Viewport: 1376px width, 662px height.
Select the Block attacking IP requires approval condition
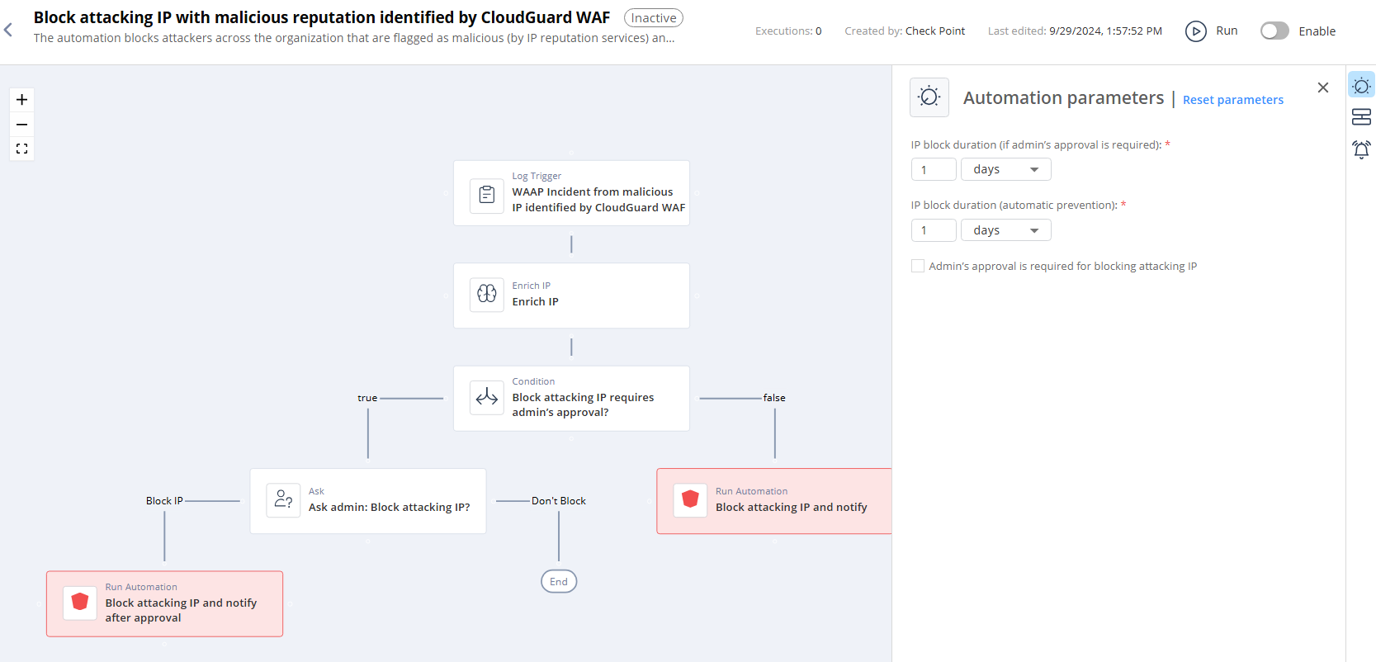click(x=571, y=398)
